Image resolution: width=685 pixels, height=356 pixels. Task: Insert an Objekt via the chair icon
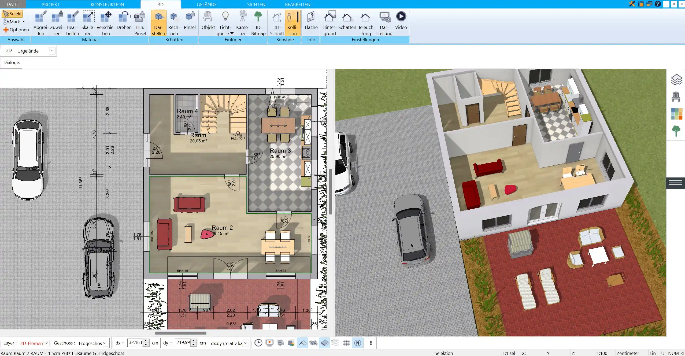(208, 20)
